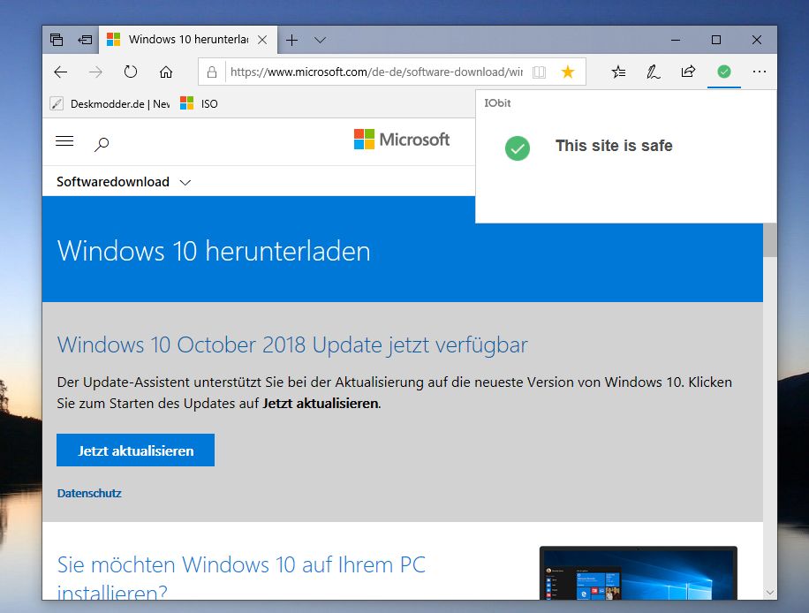
Task: Show tab previews chevron
Action: tap(320, 40)
